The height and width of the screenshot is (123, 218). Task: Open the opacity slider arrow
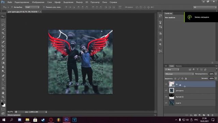pos(216,74)
